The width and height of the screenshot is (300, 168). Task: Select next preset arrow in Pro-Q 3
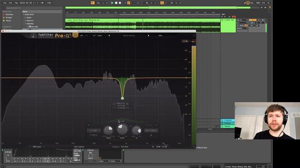(149, 35)
